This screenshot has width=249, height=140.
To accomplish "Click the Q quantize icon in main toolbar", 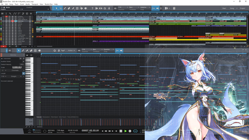I will [x=105, y=8].
